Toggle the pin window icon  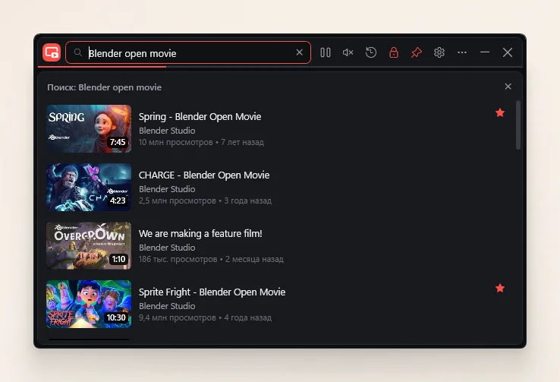[x=417, y=52]
